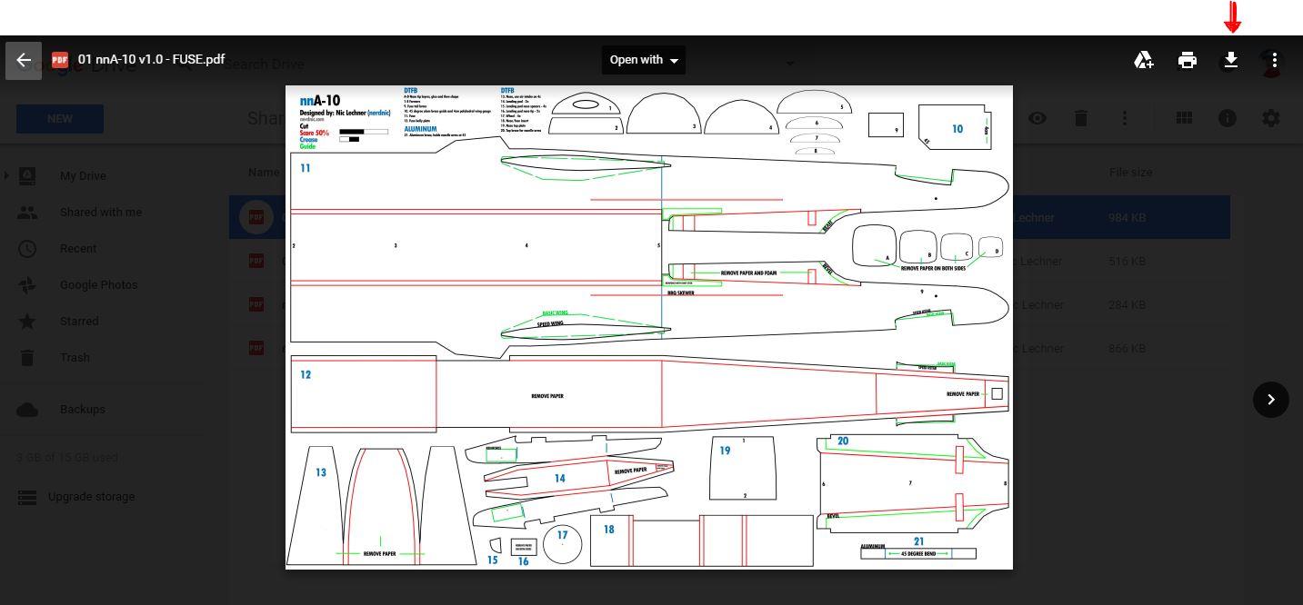Toggle the grid view layout icon
The image size is (1303, 605).
click(1184, 118)
